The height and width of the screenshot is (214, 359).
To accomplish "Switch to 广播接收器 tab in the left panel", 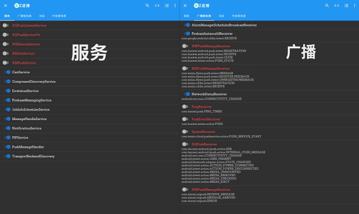I will 24,16.
